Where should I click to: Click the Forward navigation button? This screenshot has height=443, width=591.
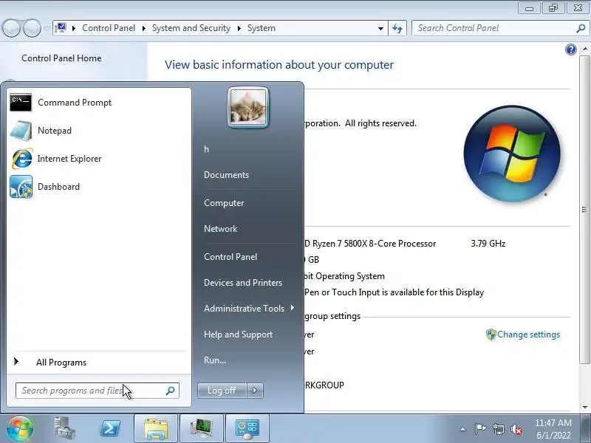coord(32,28)
